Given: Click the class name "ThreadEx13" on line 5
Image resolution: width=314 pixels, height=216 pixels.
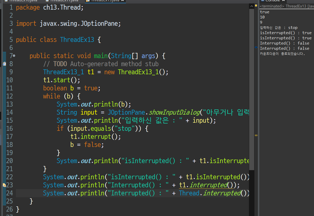Looking at the screenshot, I should pos(77,40).
